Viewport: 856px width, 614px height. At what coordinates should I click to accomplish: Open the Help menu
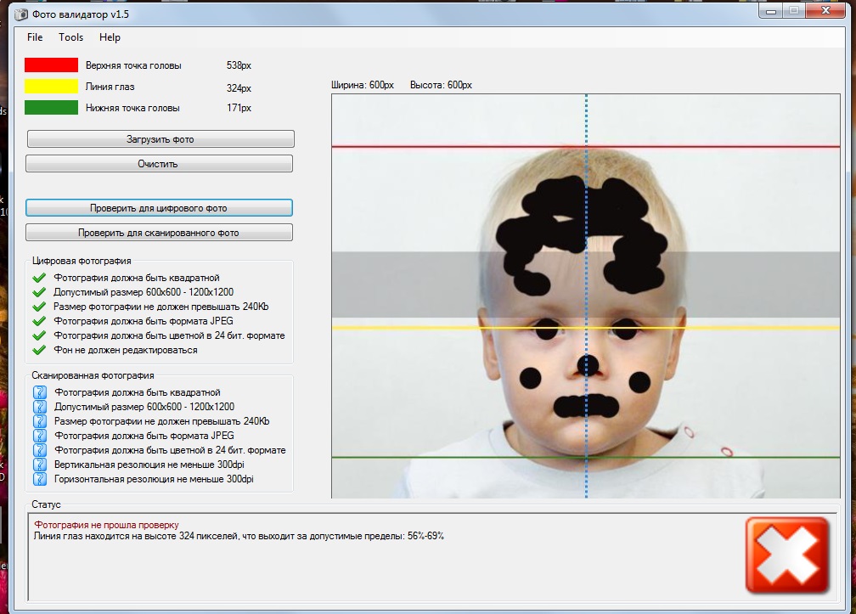110,37
